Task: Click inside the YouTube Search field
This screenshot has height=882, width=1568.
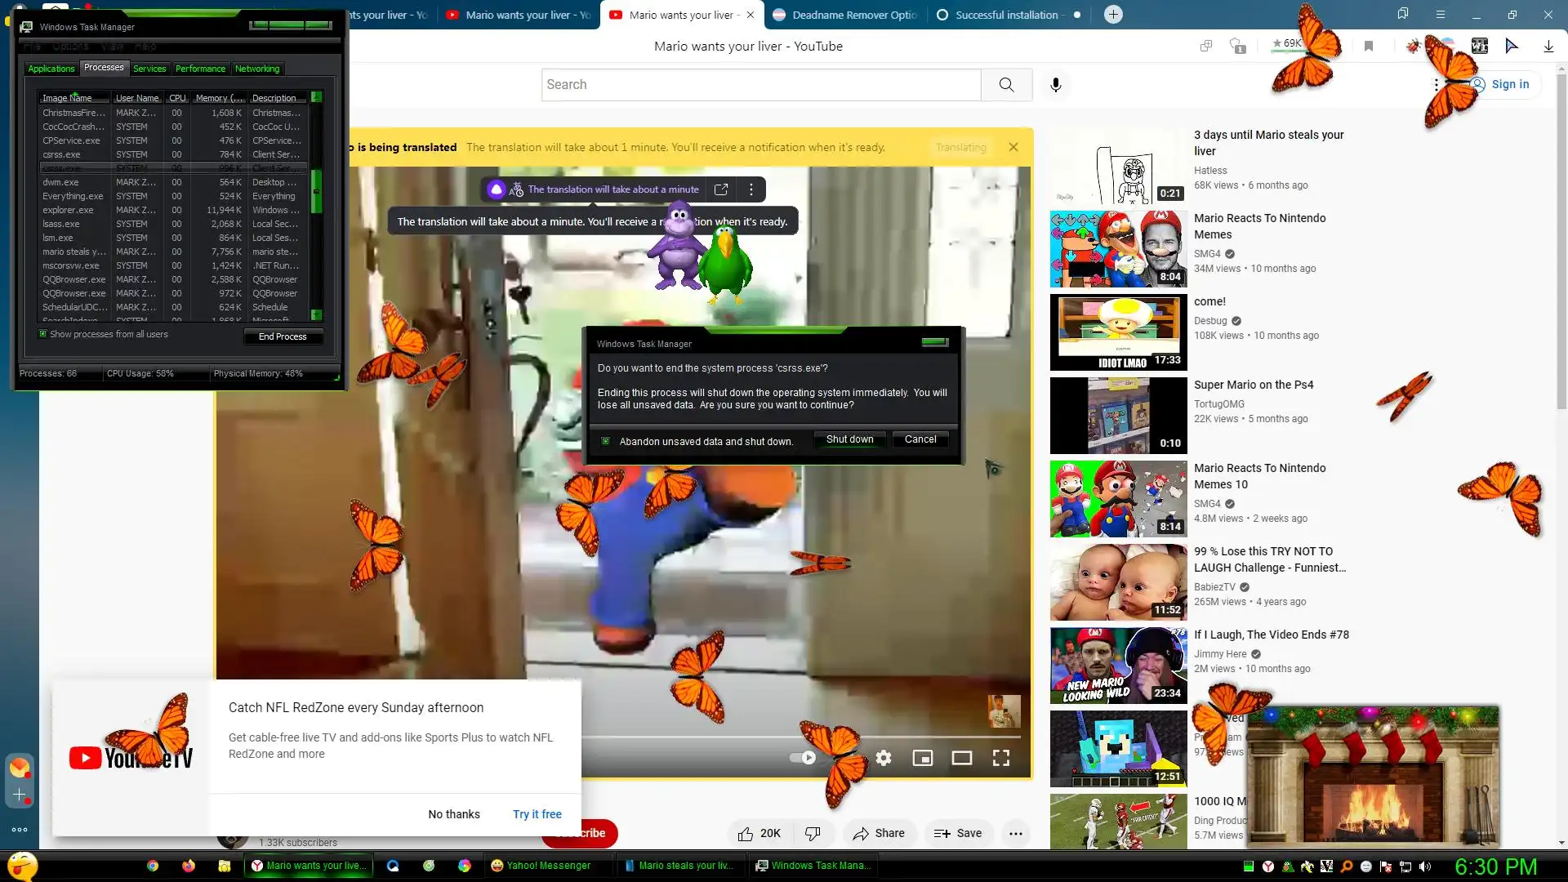Action: [759, 85]
